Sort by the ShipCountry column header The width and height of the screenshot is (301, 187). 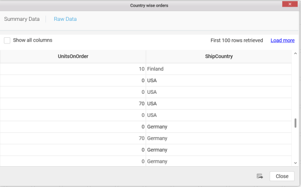(219, 57)
